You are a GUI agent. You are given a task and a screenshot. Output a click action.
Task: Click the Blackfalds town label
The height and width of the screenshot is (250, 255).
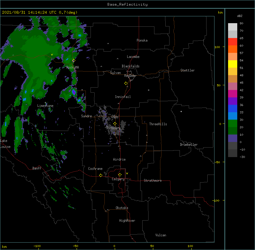tap(130, 66)
